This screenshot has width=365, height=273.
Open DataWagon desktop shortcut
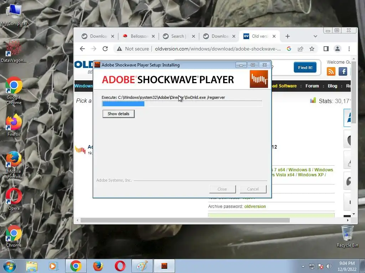14,52
